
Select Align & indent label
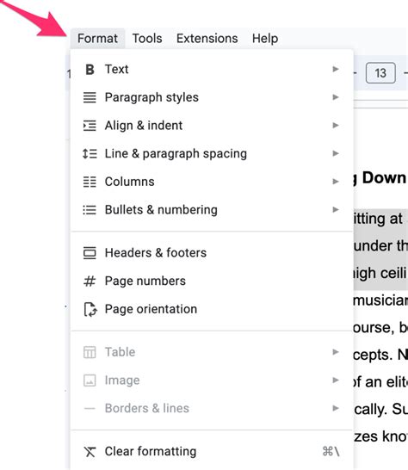point(144,126)
